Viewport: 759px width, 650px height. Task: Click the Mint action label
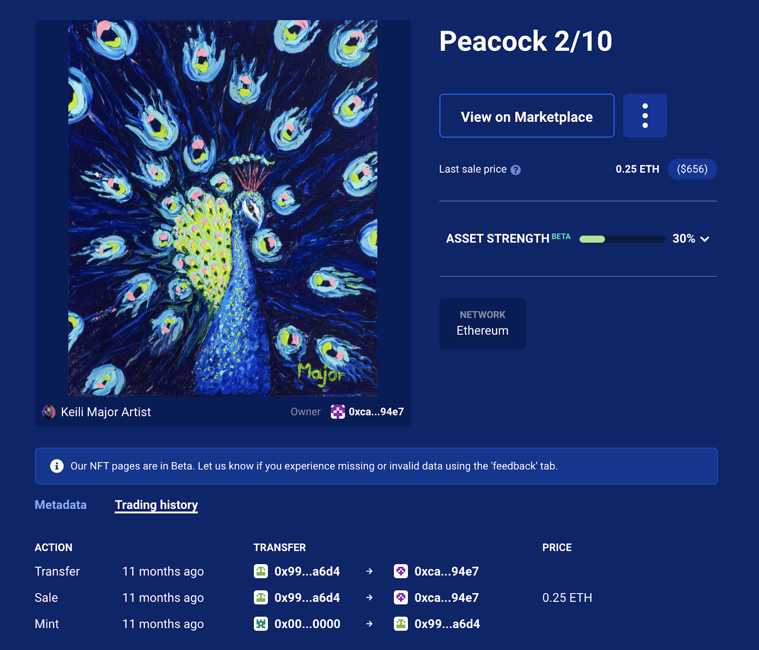pos(46,624)
